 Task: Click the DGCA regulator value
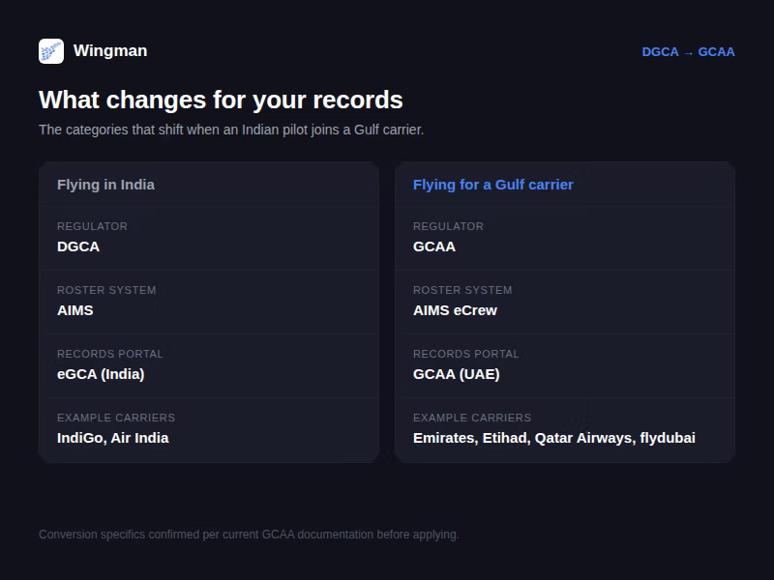78,246
